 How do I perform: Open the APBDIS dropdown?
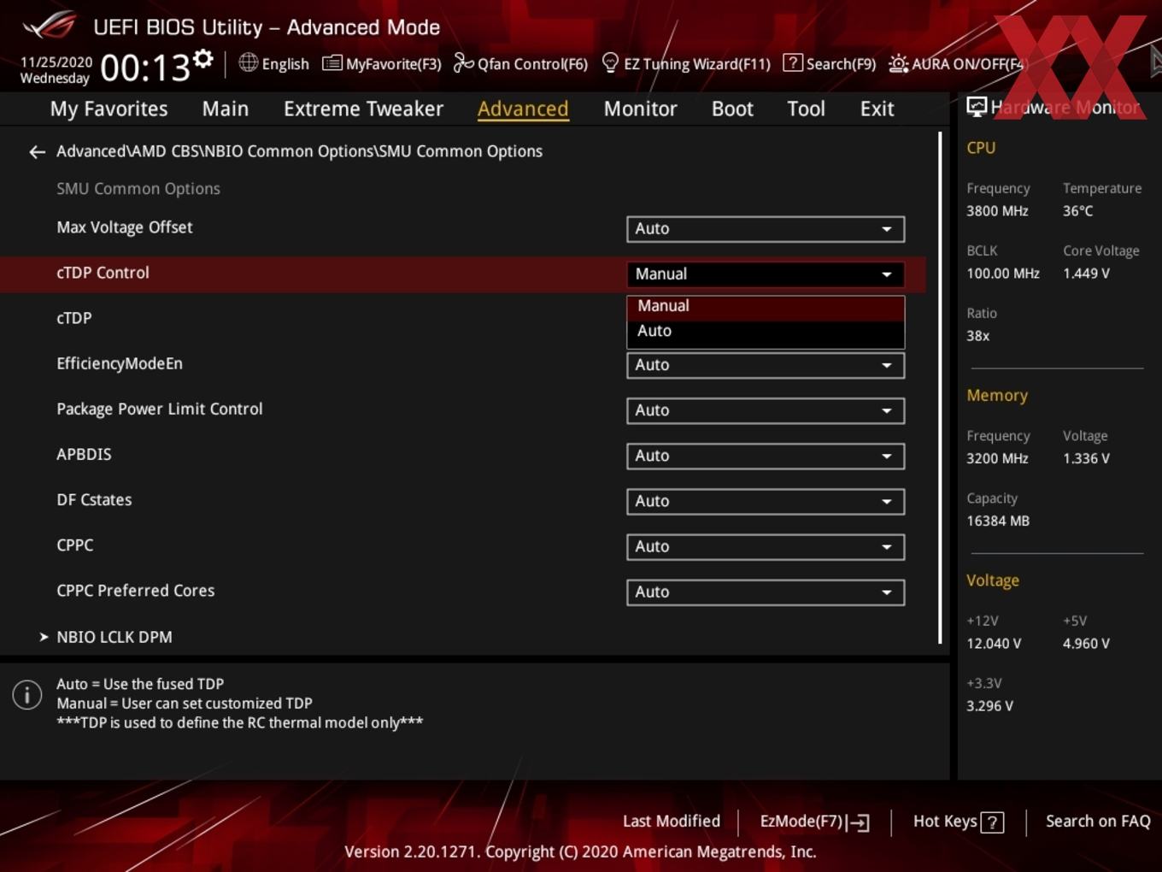(x=766, y=456)
